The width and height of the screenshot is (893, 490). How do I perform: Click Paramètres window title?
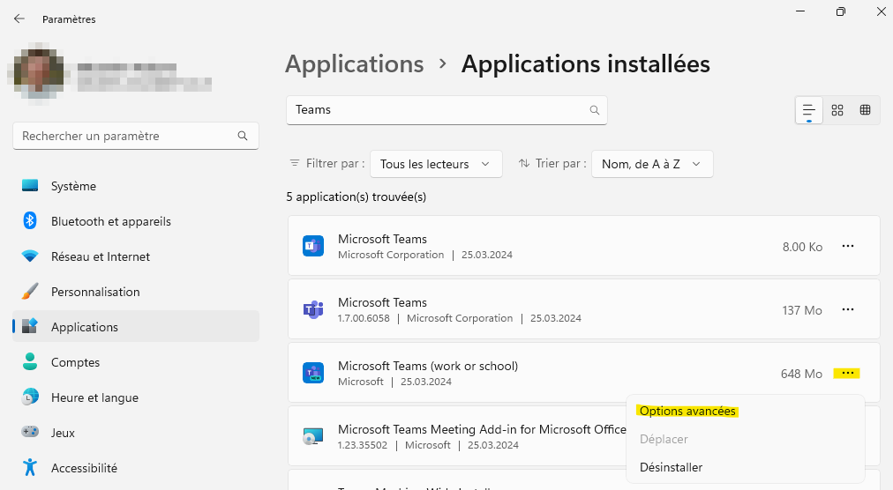point(69,19)
